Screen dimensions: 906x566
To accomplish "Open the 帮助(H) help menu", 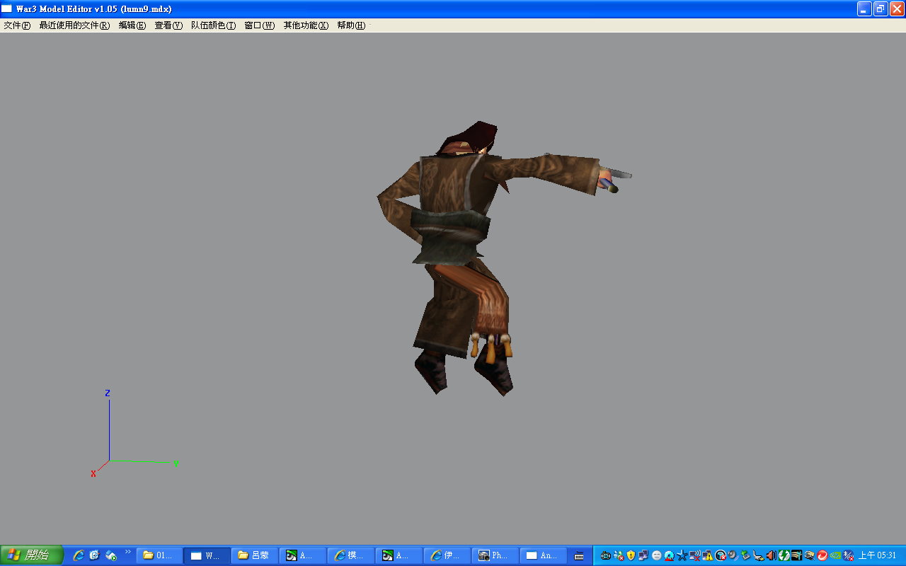I will click(x=351, y=25).
